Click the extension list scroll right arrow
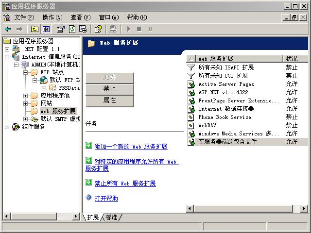Image resolution: width=311 pixels, height=233 pixels. point(304,208)
